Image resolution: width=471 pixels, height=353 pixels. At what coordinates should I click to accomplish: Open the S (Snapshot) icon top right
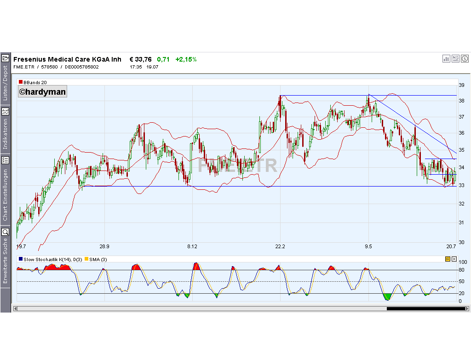click(x=464, y=59)
